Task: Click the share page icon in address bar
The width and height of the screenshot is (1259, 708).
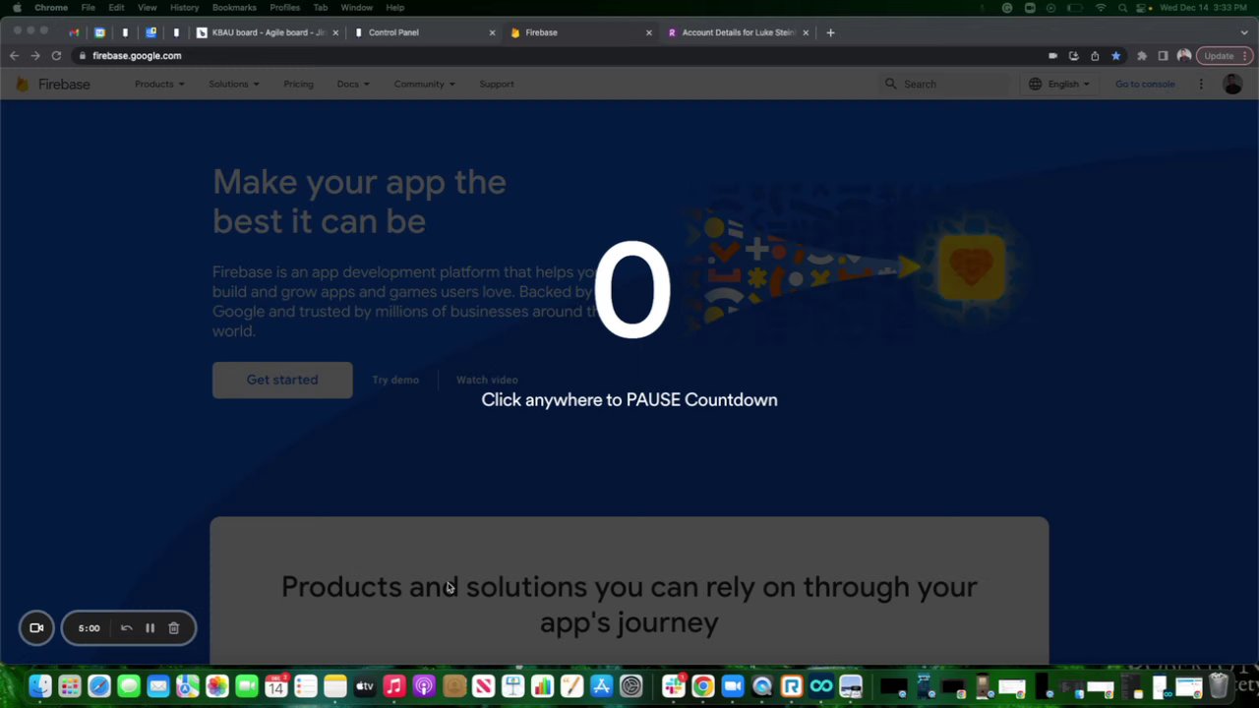Action: [1095, 56]
